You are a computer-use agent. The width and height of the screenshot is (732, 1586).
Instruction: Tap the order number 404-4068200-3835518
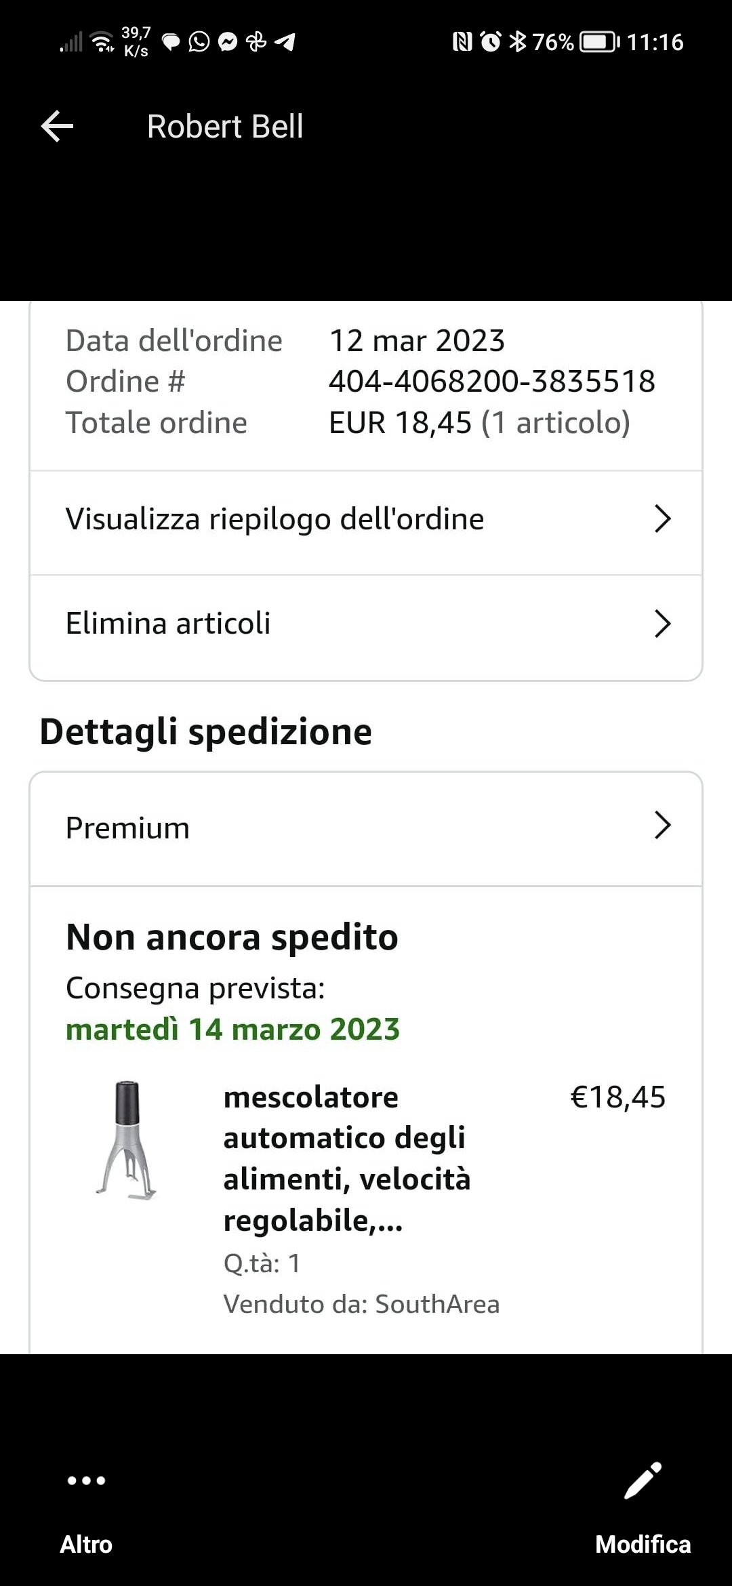pos(491,382)
